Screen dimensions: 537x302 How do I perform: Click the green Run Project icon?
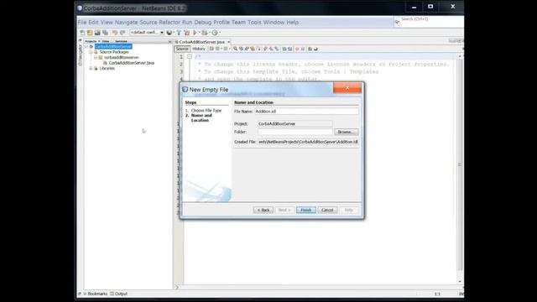[x=195, y=33]
